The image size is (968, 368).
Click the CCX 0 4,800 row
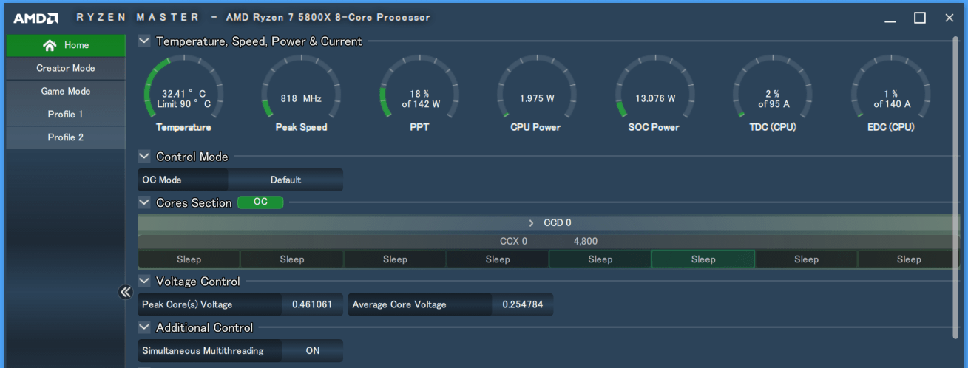pos(549,241)
